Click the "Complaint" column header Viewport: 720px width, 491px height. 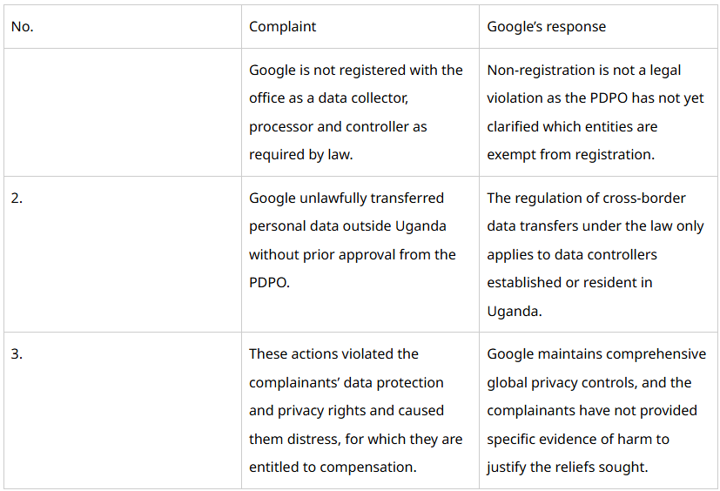coord(282,26)
